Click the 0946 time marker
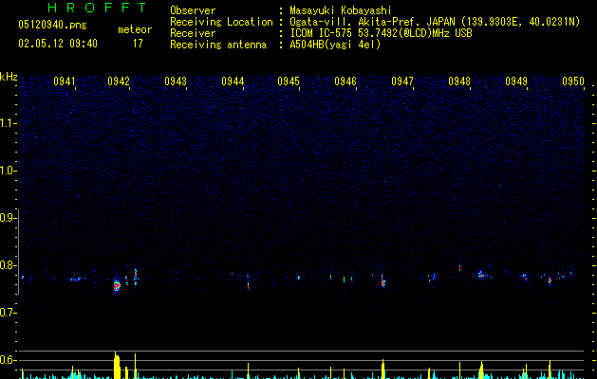The image size is (597, 379). tap(345, 81)
